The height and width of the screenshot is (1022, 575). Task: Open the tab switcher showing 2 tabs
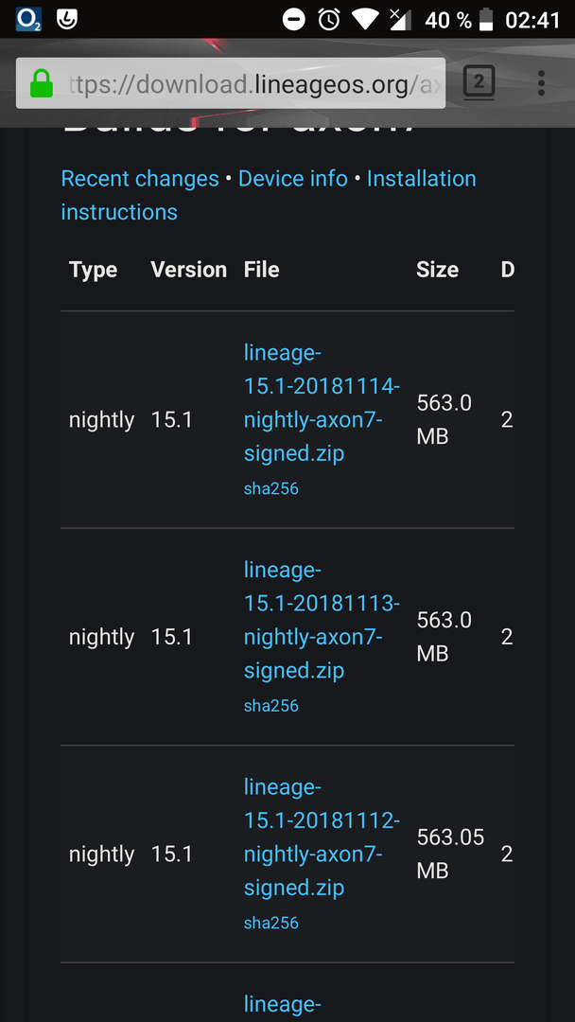[x=479, y=82]
